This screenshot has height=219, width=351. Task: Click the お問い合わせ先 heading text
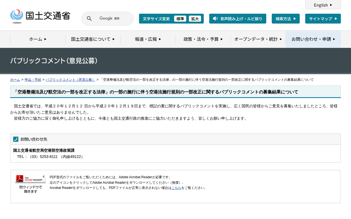[x=34, y=139]
